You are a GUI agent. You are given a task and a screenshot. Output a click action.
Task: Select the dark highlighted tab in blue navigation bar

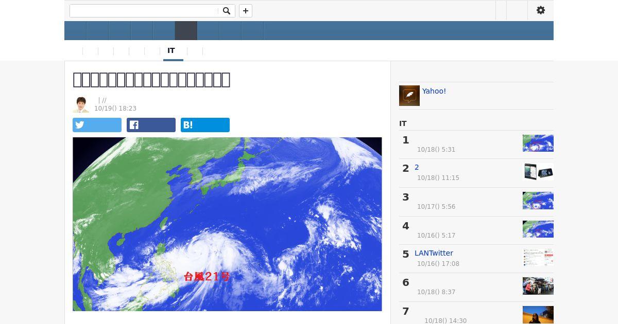coord(186,31)
